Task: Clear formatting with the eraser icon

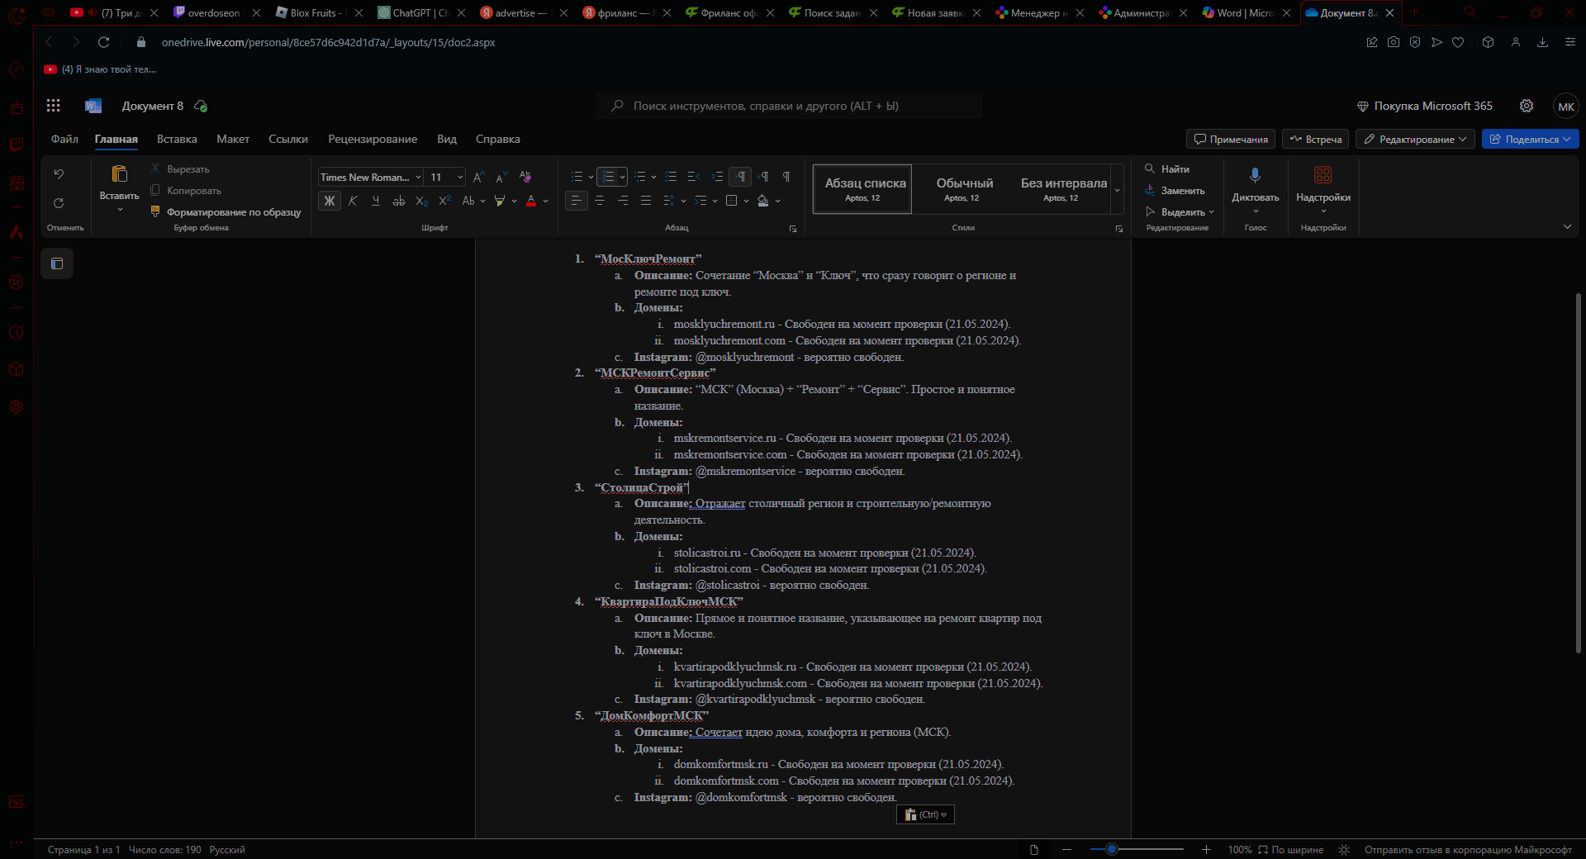Action: pyautogui.click(x=525, y=177)
